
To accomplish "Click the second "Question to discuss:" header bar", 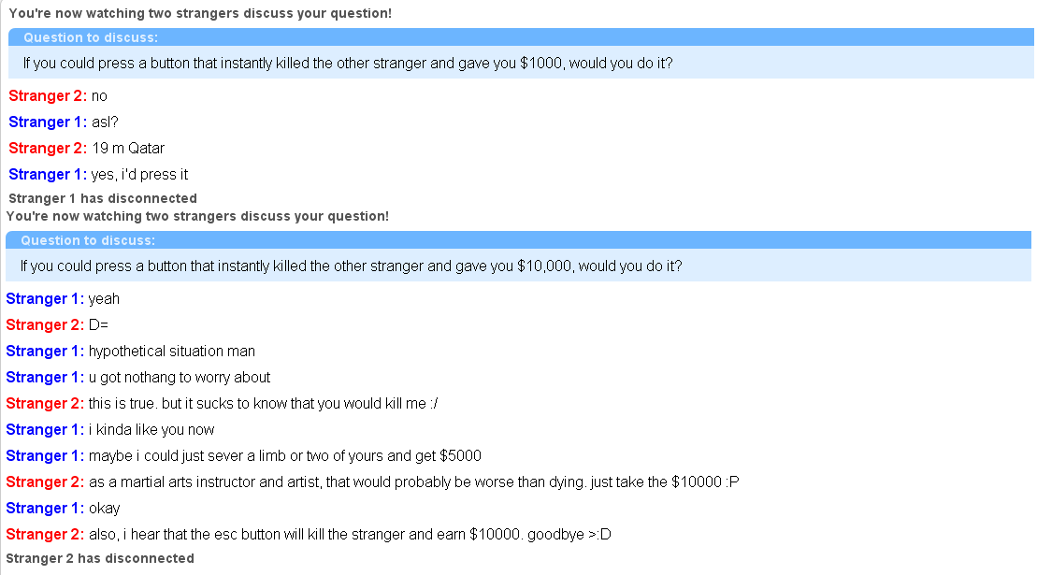I will tap(518, 240).
